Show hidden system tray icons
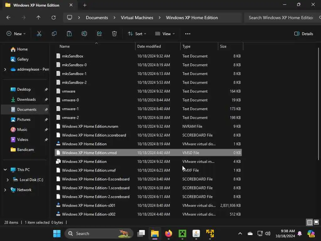 [240, 233]
